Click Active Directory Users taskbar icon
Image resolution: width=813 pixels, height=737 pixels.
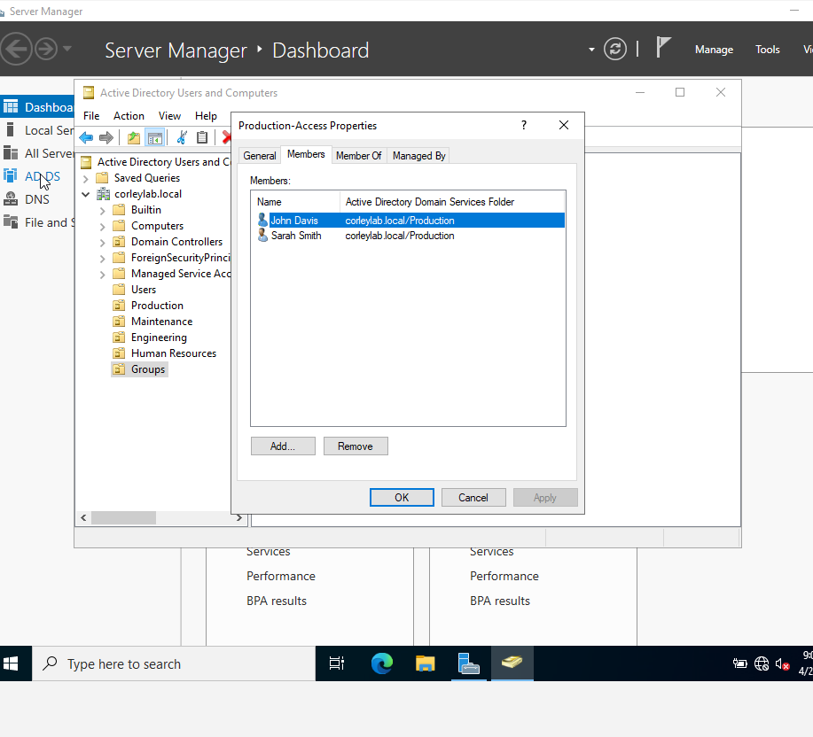512,663
